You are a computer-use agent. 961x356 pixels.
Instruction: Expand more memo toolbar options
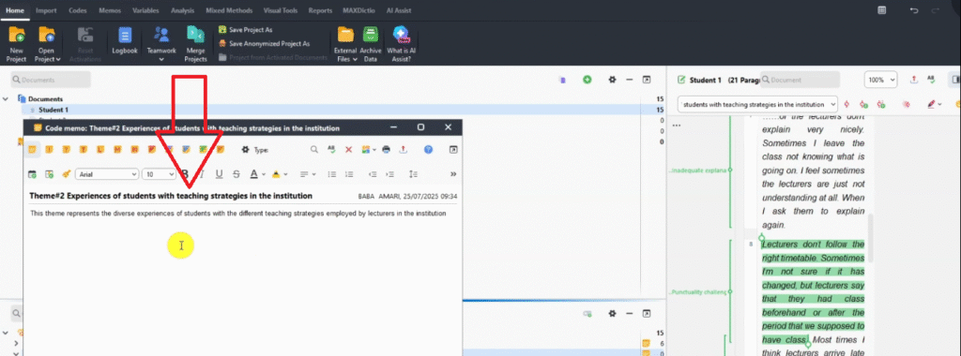click(x=453, y=174)
